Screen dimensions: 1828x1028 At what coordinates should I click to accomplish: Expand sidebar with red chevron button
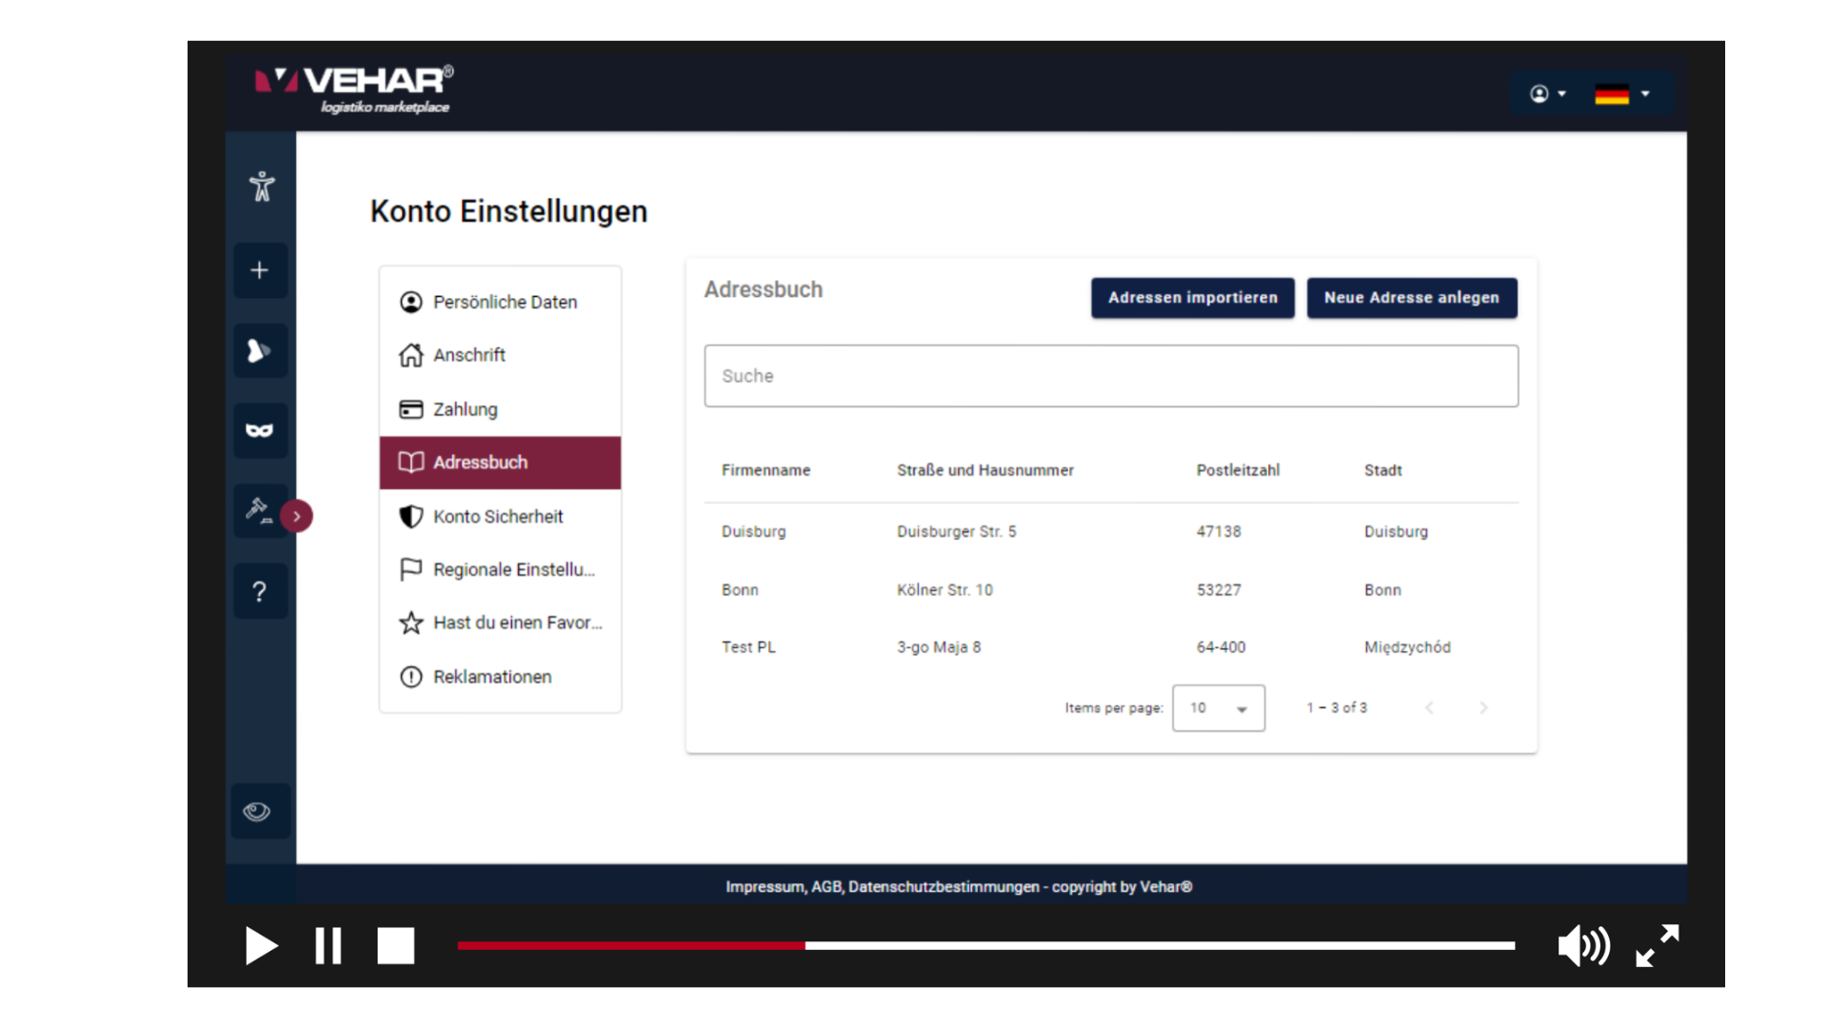coord(297,516)
